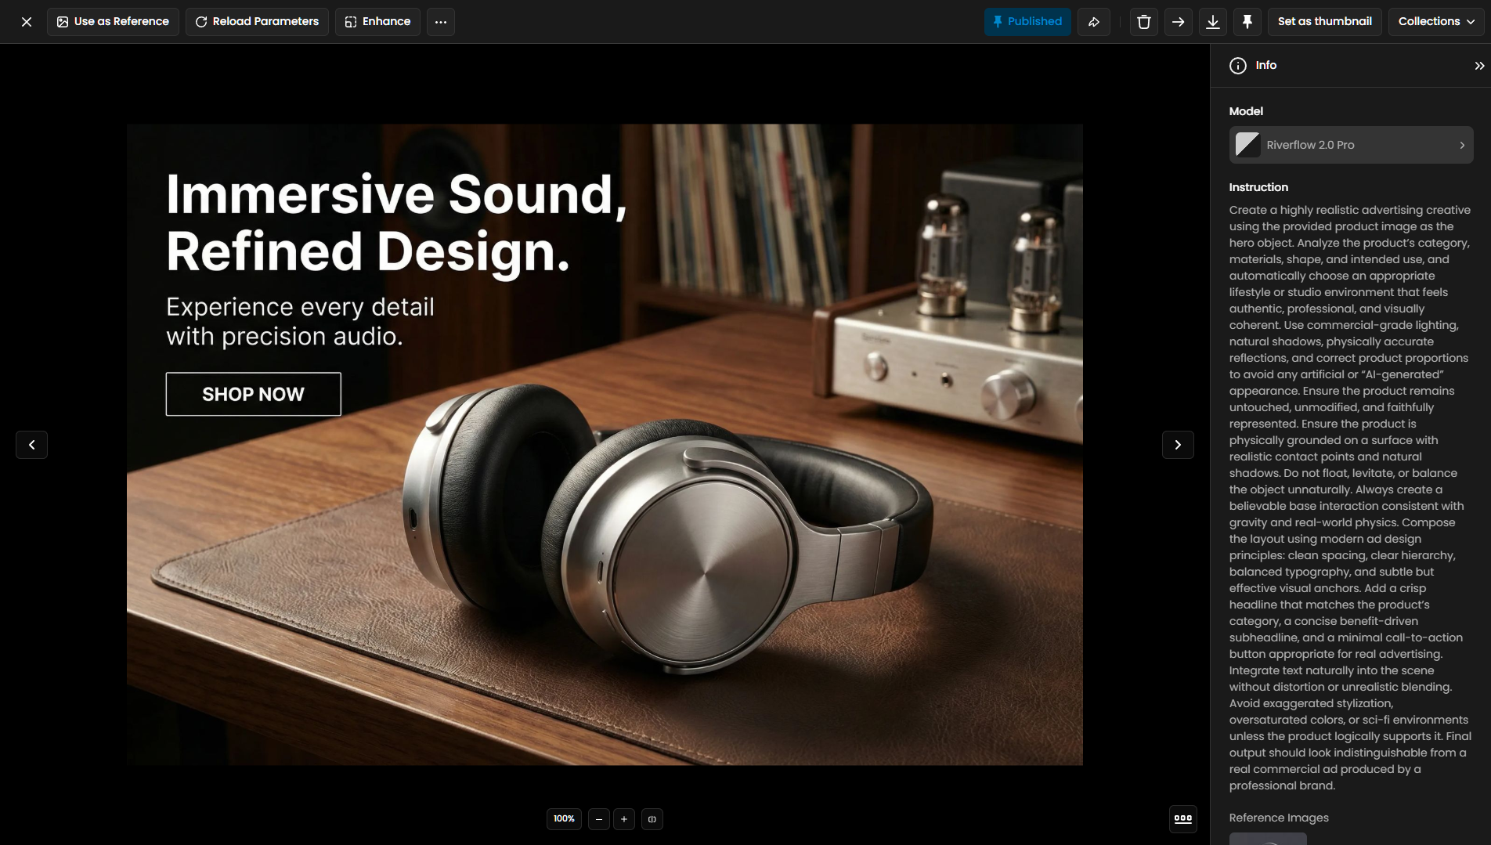Toggle the filmstrip thumbnails view

click(x=1182, y=819)
